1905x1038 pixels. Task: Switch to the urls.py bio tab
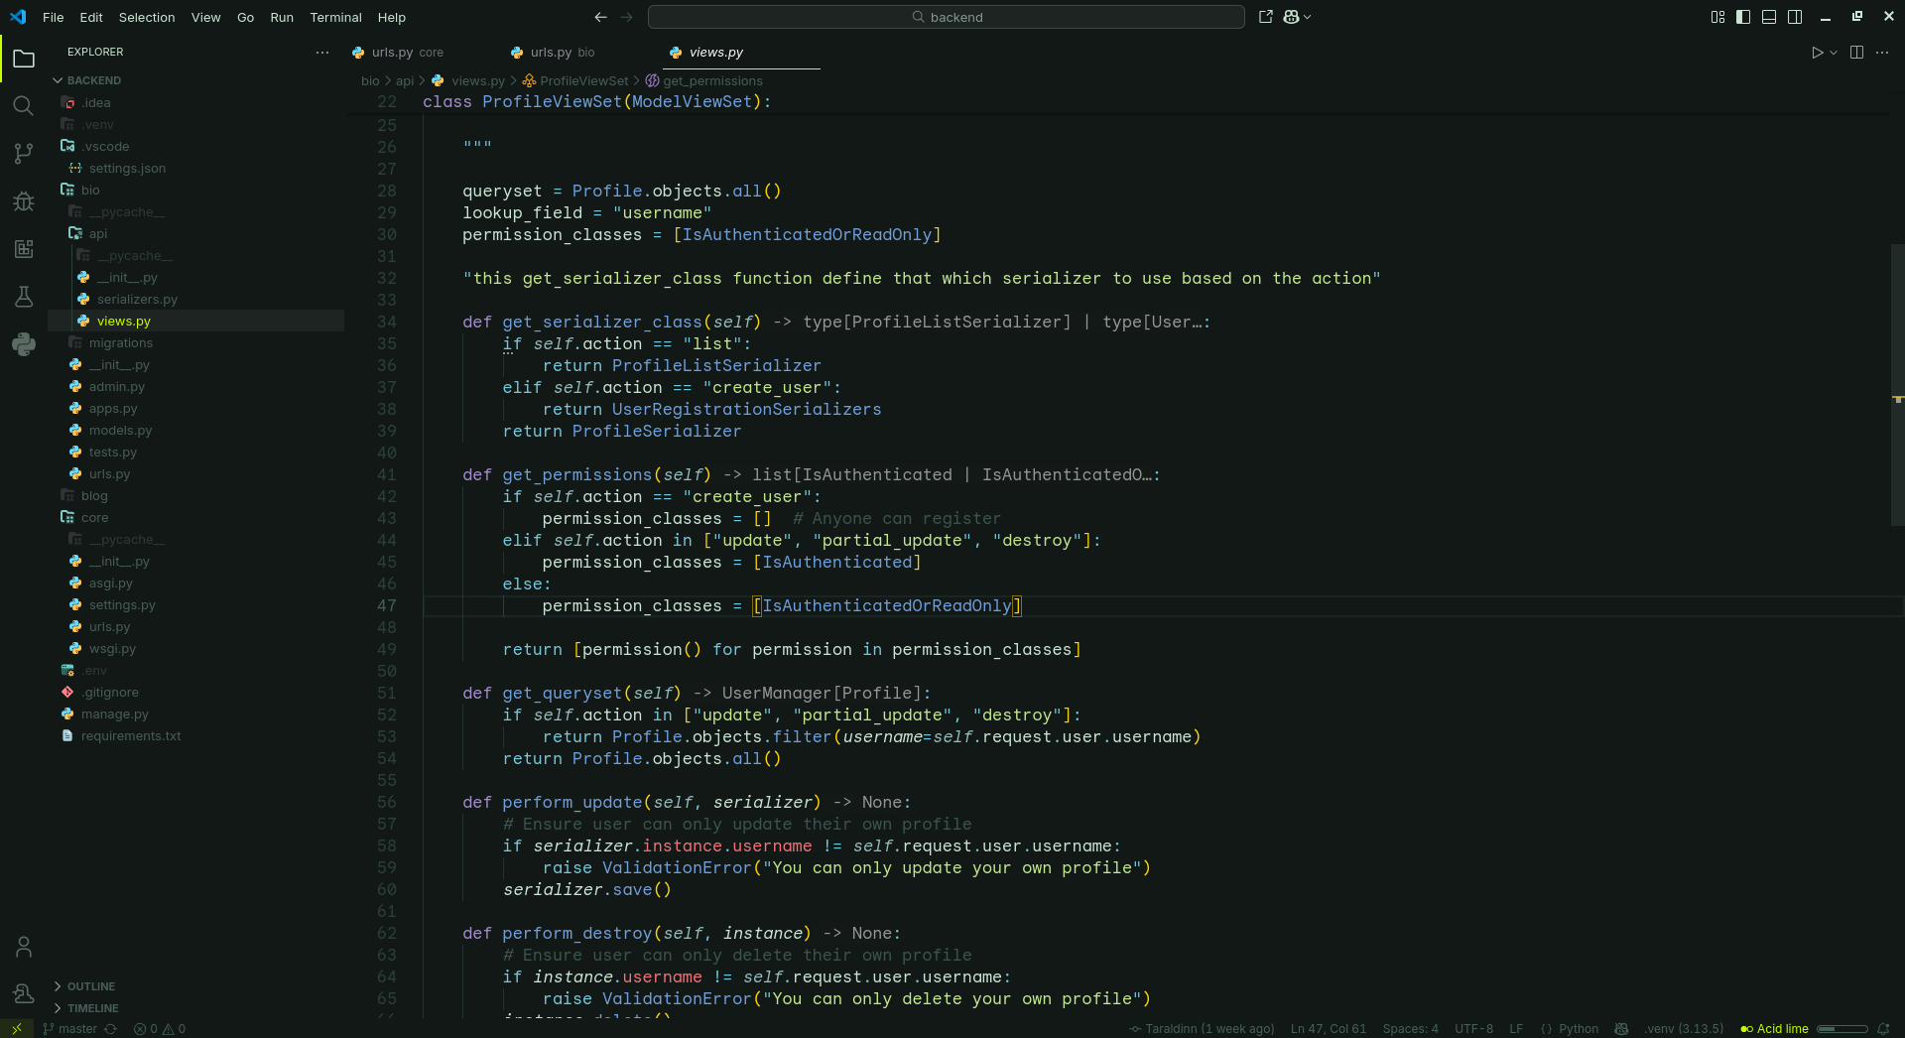(x=563, y=53)
